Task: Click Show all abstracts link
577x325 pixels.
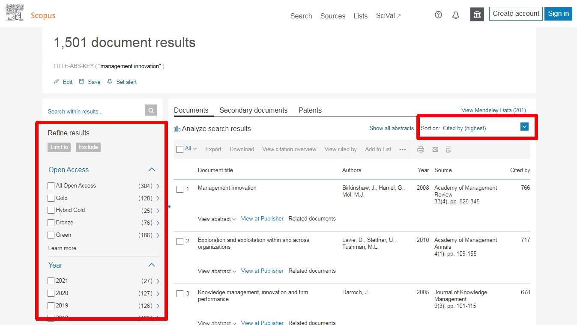Action: [392, 128]
